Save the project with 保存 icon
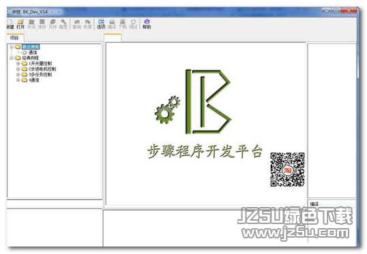The image size is (367, 254). click(42, 25)
